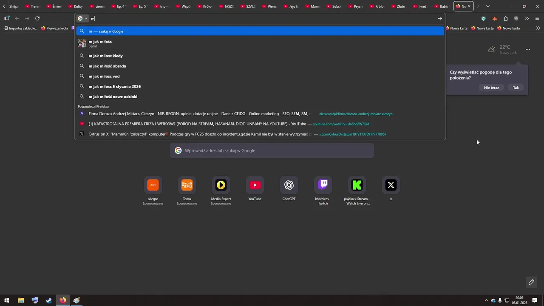Select 'm jak miłość obsada' suggestion
544x306 pixels.
[260, 66]
